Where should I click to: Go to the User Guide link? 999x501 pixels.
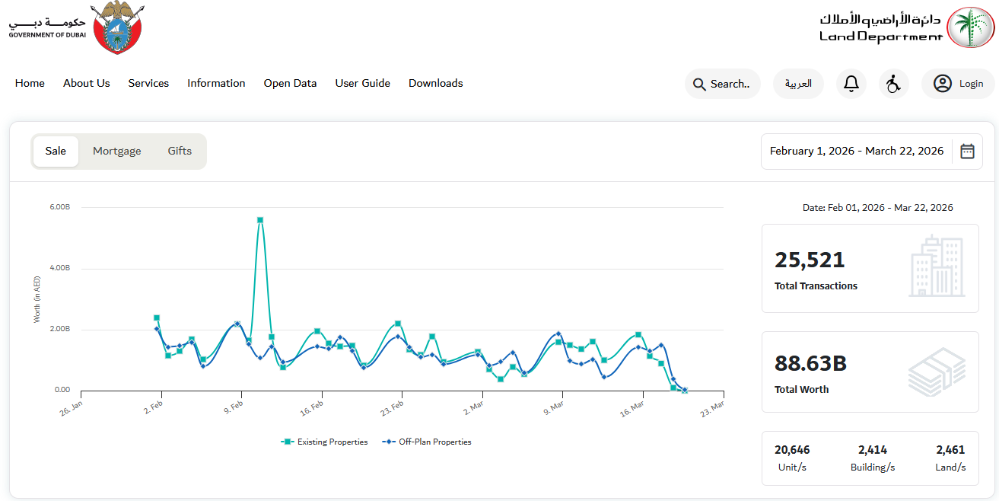(362, 84)
